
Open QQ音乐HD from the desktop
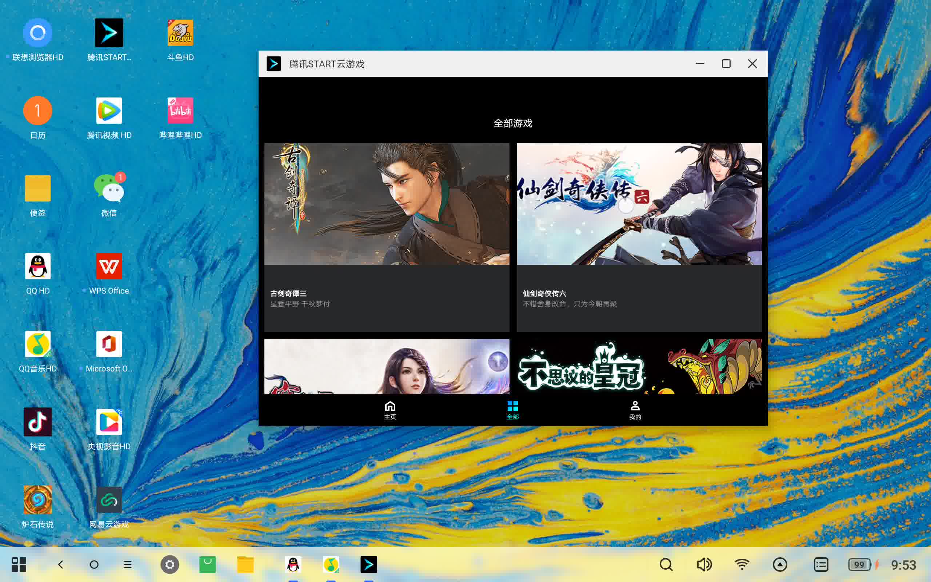click(x=38, y=344)
